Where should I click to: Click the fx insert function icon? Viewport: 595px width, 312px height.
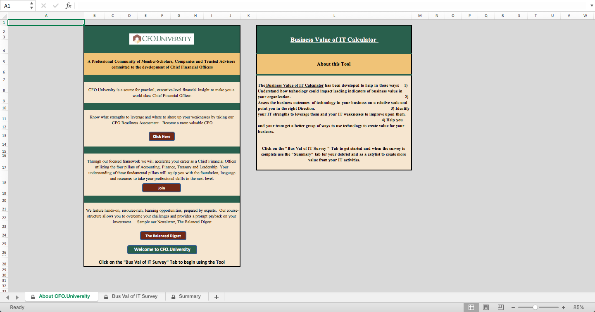point(69,6)
